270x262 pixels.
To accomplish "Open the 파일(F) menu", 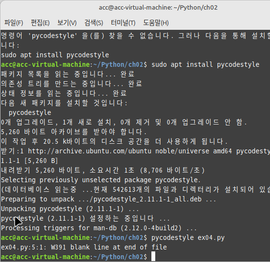I will pyautogui.click(x=13, y=23).
